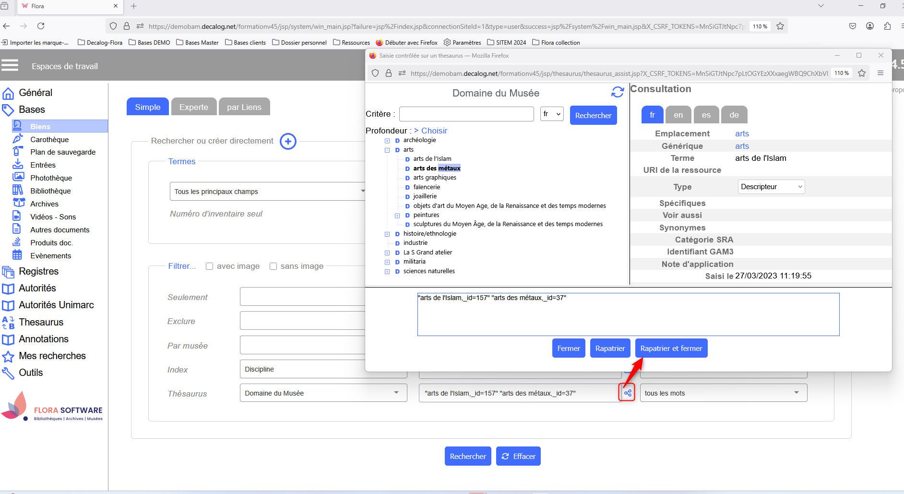
Task: Collapse the arts tree node
Action: click(x=387, y=150)
